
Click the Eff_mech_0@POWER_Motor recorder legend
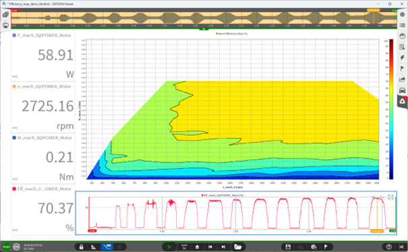223,195
